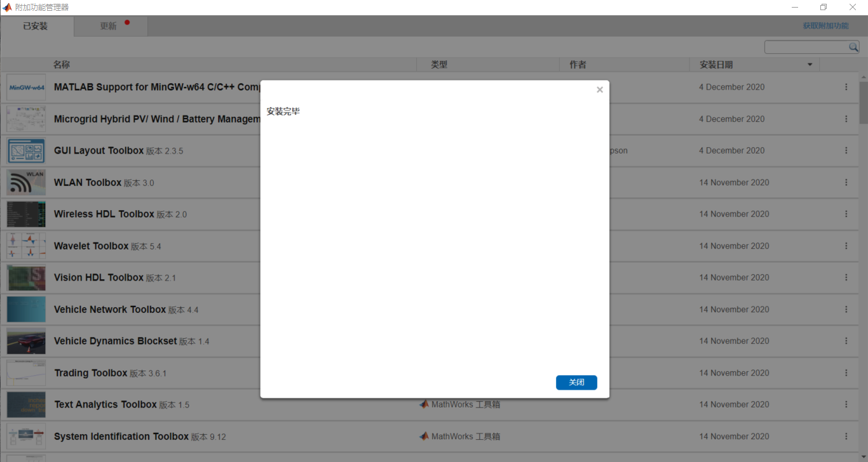The width and height of the screenshot is (868, 462).
Task: Select the Wavelet Toolbox name
Action: (92, 246)
